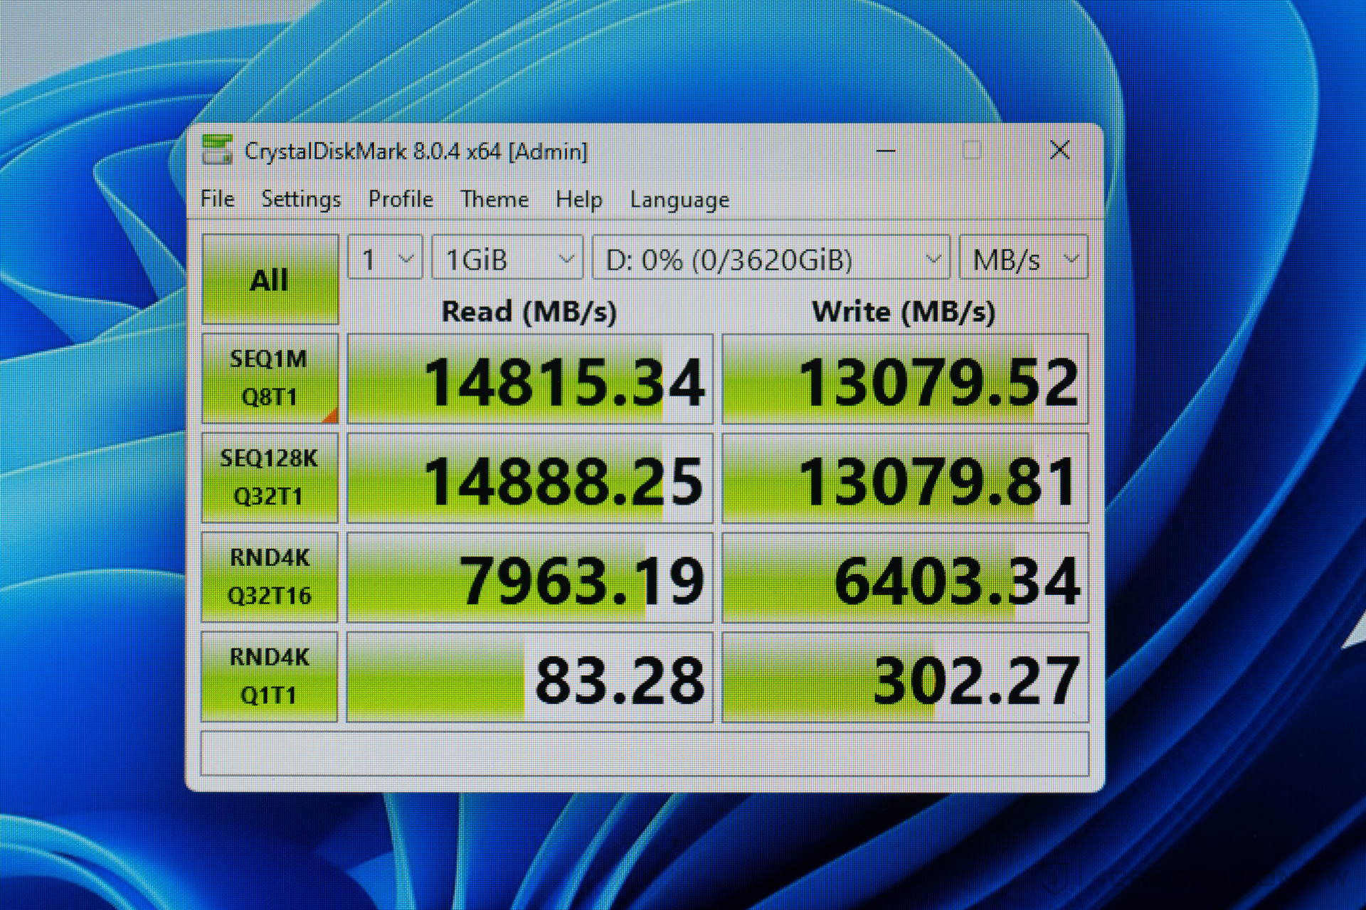
Task: Open the Help menu
Action: point(579,199)
